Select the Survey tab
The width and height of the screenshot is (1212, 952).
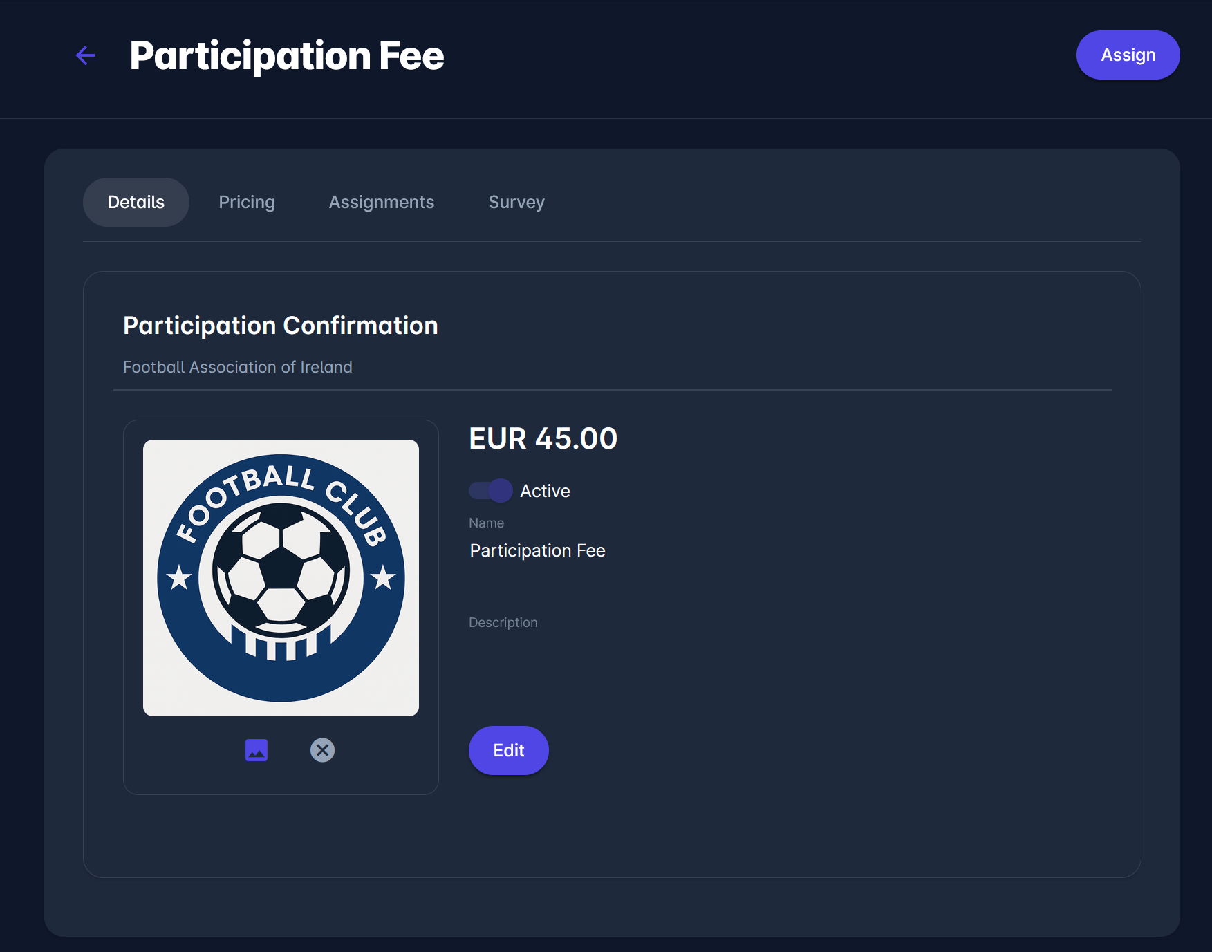click(516, 202)
